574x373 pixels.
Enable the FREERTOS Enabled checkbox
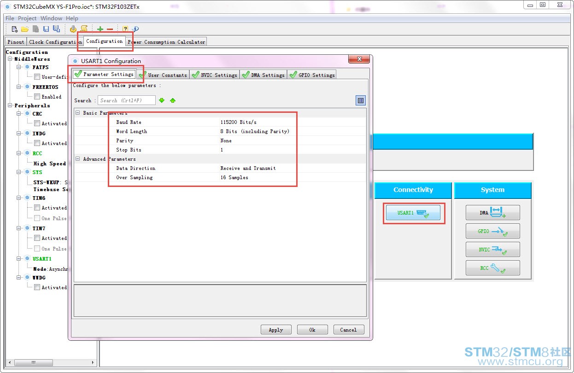coord(37,97)
